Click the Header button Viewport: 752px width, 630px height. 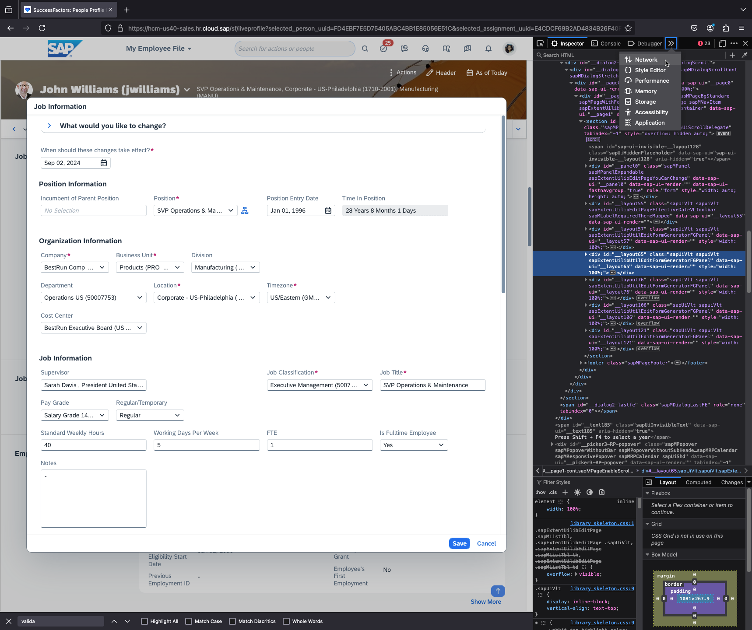click(x=441, y=73)
